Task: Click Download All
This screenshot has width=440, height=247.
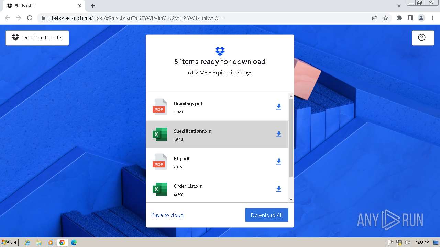Action: 267,215
